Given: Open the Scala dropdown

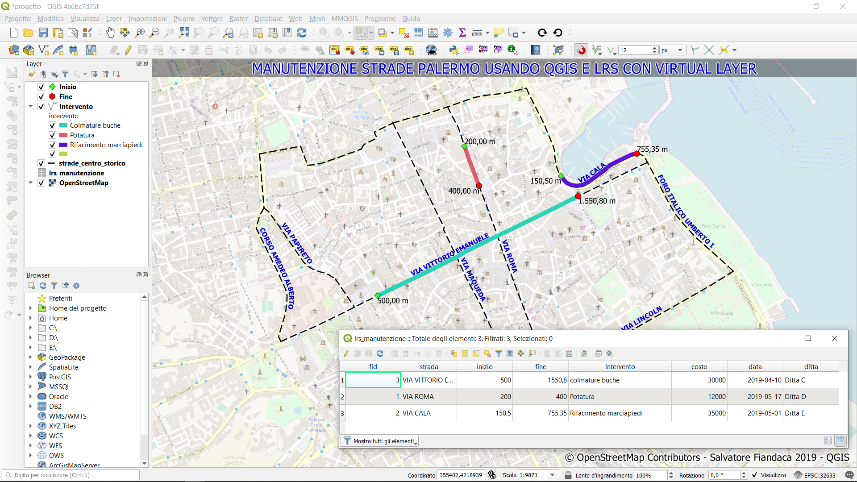Looking at the screenshot, I should click(x=553, y=475).
